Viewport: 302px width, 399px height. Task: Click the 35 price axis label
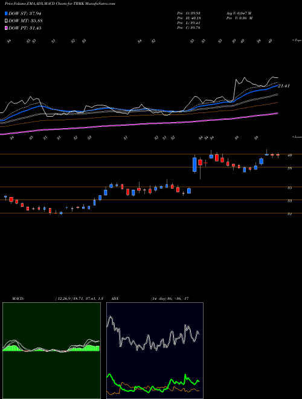(289, 188)
